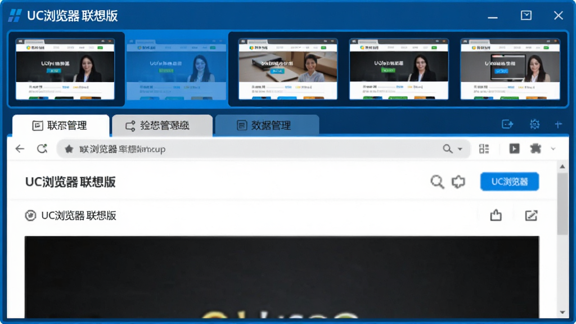Image resolution: width=576 pixels, height=324 pixels.
Task: Select the third thumbnail with boxes background
Action: pyautogui.click(x=287, y=69)
